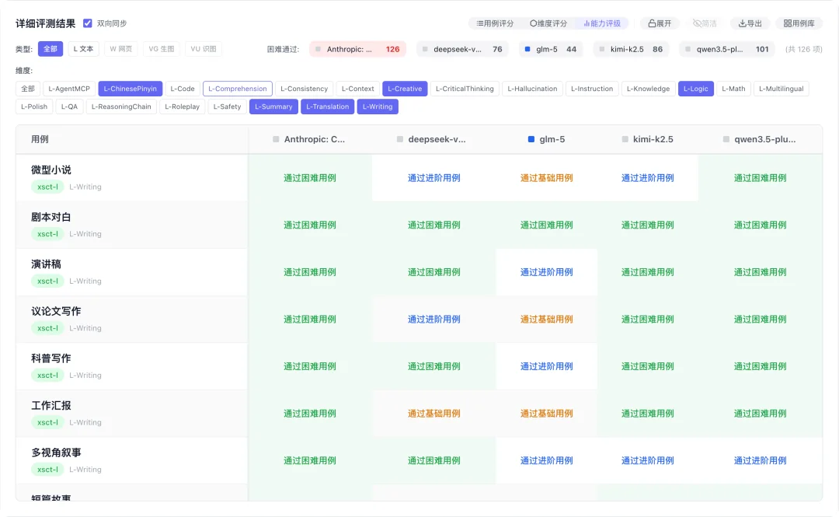This screenshot has height=517, width=839.
Task: Enable the L-Math dimension filter
Action: [734, 89]
